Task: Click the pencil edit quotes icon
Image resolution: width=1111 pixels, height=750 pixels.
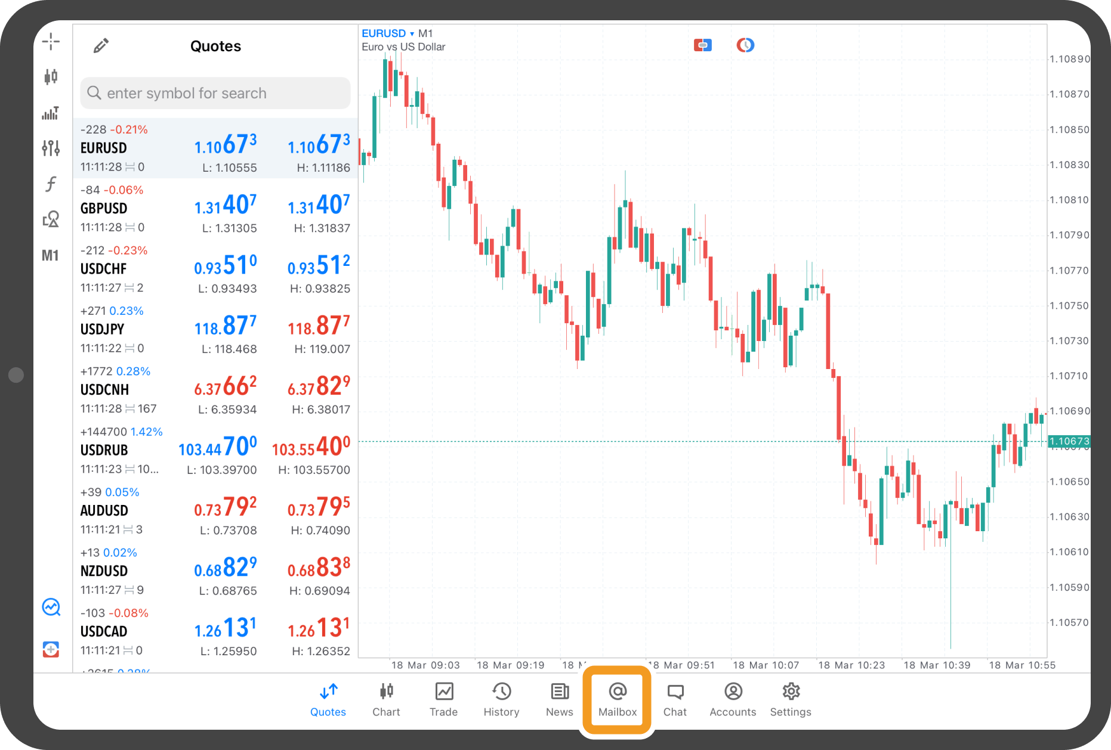Action: pyautogui.click(x=101, y=46)
